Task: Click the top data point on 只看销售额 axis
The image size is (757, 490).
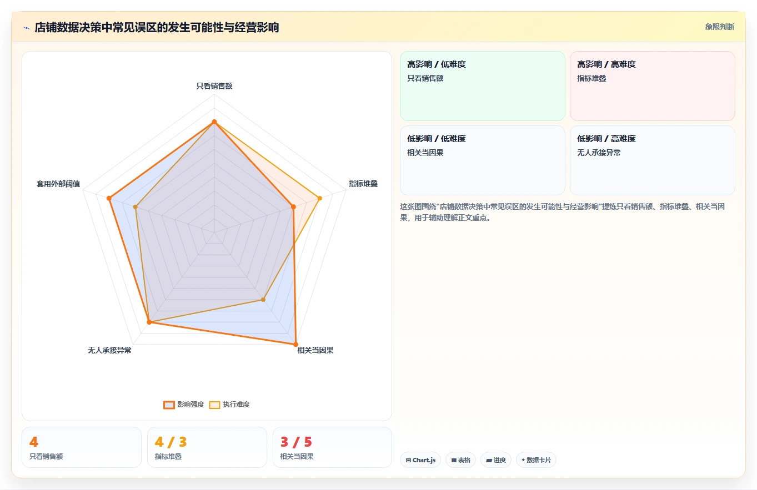Action: click(214, 122)
